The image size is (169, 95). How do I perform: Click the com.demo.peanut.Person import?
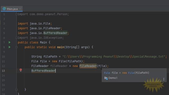(49, 14)
